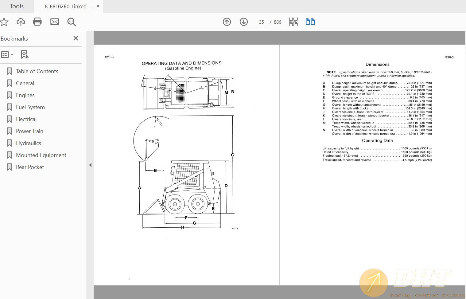Collapse the navigation pane
Screen dimensions: 466x299
click(x=90, y=165)
